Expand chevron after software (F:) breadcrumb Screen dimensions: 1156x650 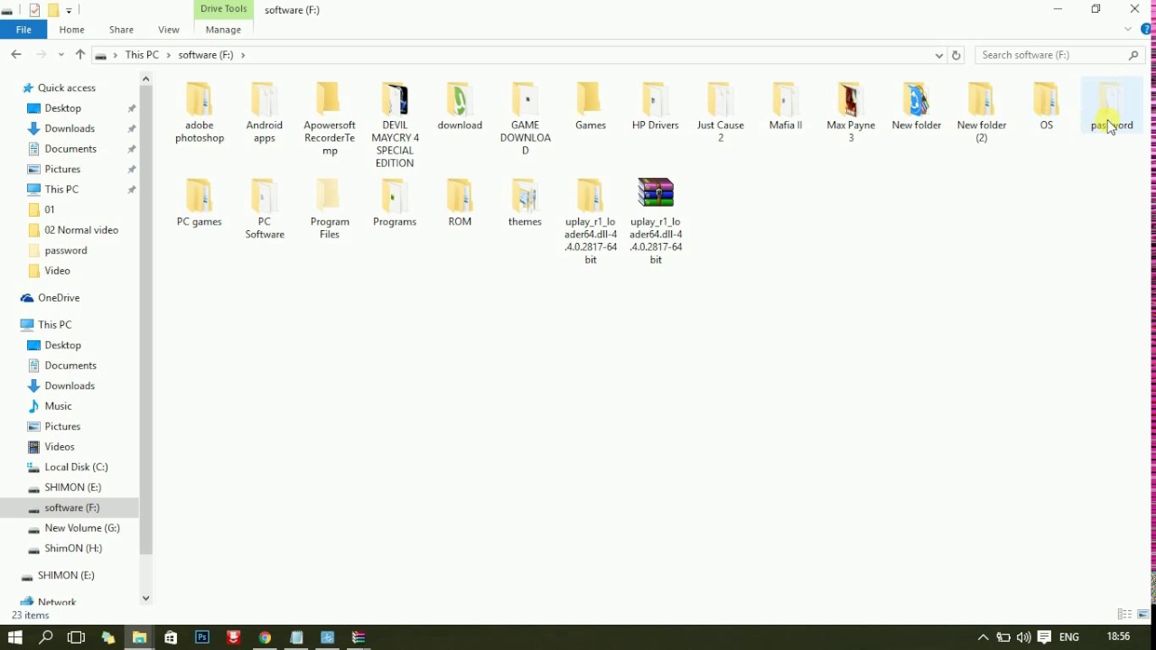point(243,55)
